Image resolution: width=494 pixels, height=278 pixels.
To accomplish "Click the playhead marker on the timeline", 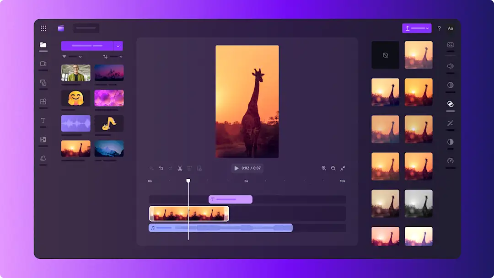I will coord(188,181).
